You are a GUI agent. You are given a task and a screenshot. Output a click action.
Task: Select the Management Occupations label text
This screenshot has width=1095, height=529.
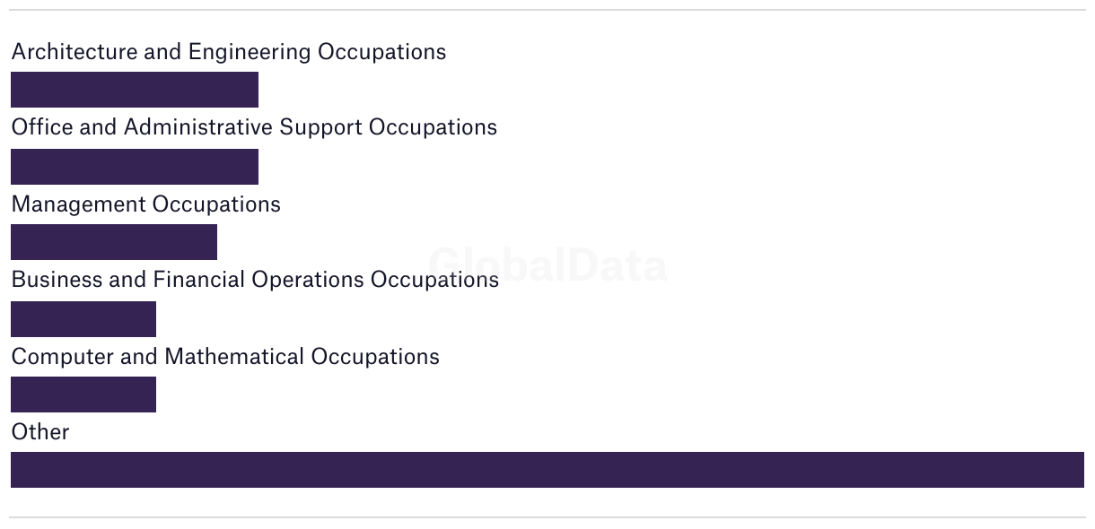[146, 204]
